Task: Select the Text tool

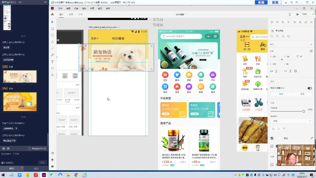Action: 52,61
